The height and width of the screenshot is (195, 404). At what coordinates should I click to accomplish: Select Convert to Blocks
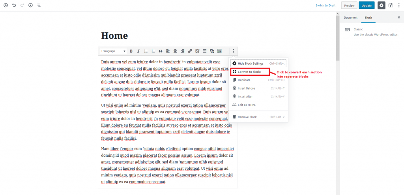249,72
